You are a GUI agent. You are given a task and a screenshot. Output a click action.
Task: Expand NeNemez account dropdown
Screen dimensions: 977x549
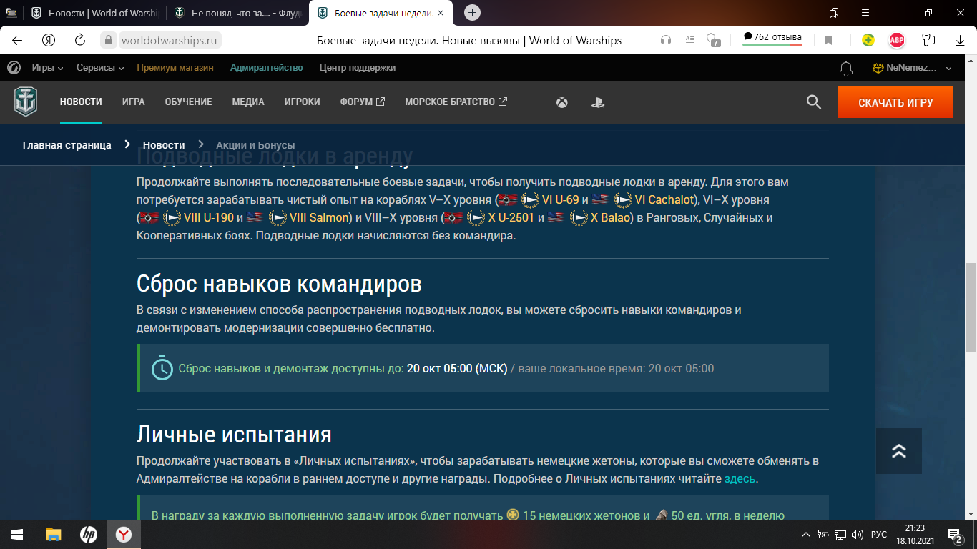[x=912, y=68]
